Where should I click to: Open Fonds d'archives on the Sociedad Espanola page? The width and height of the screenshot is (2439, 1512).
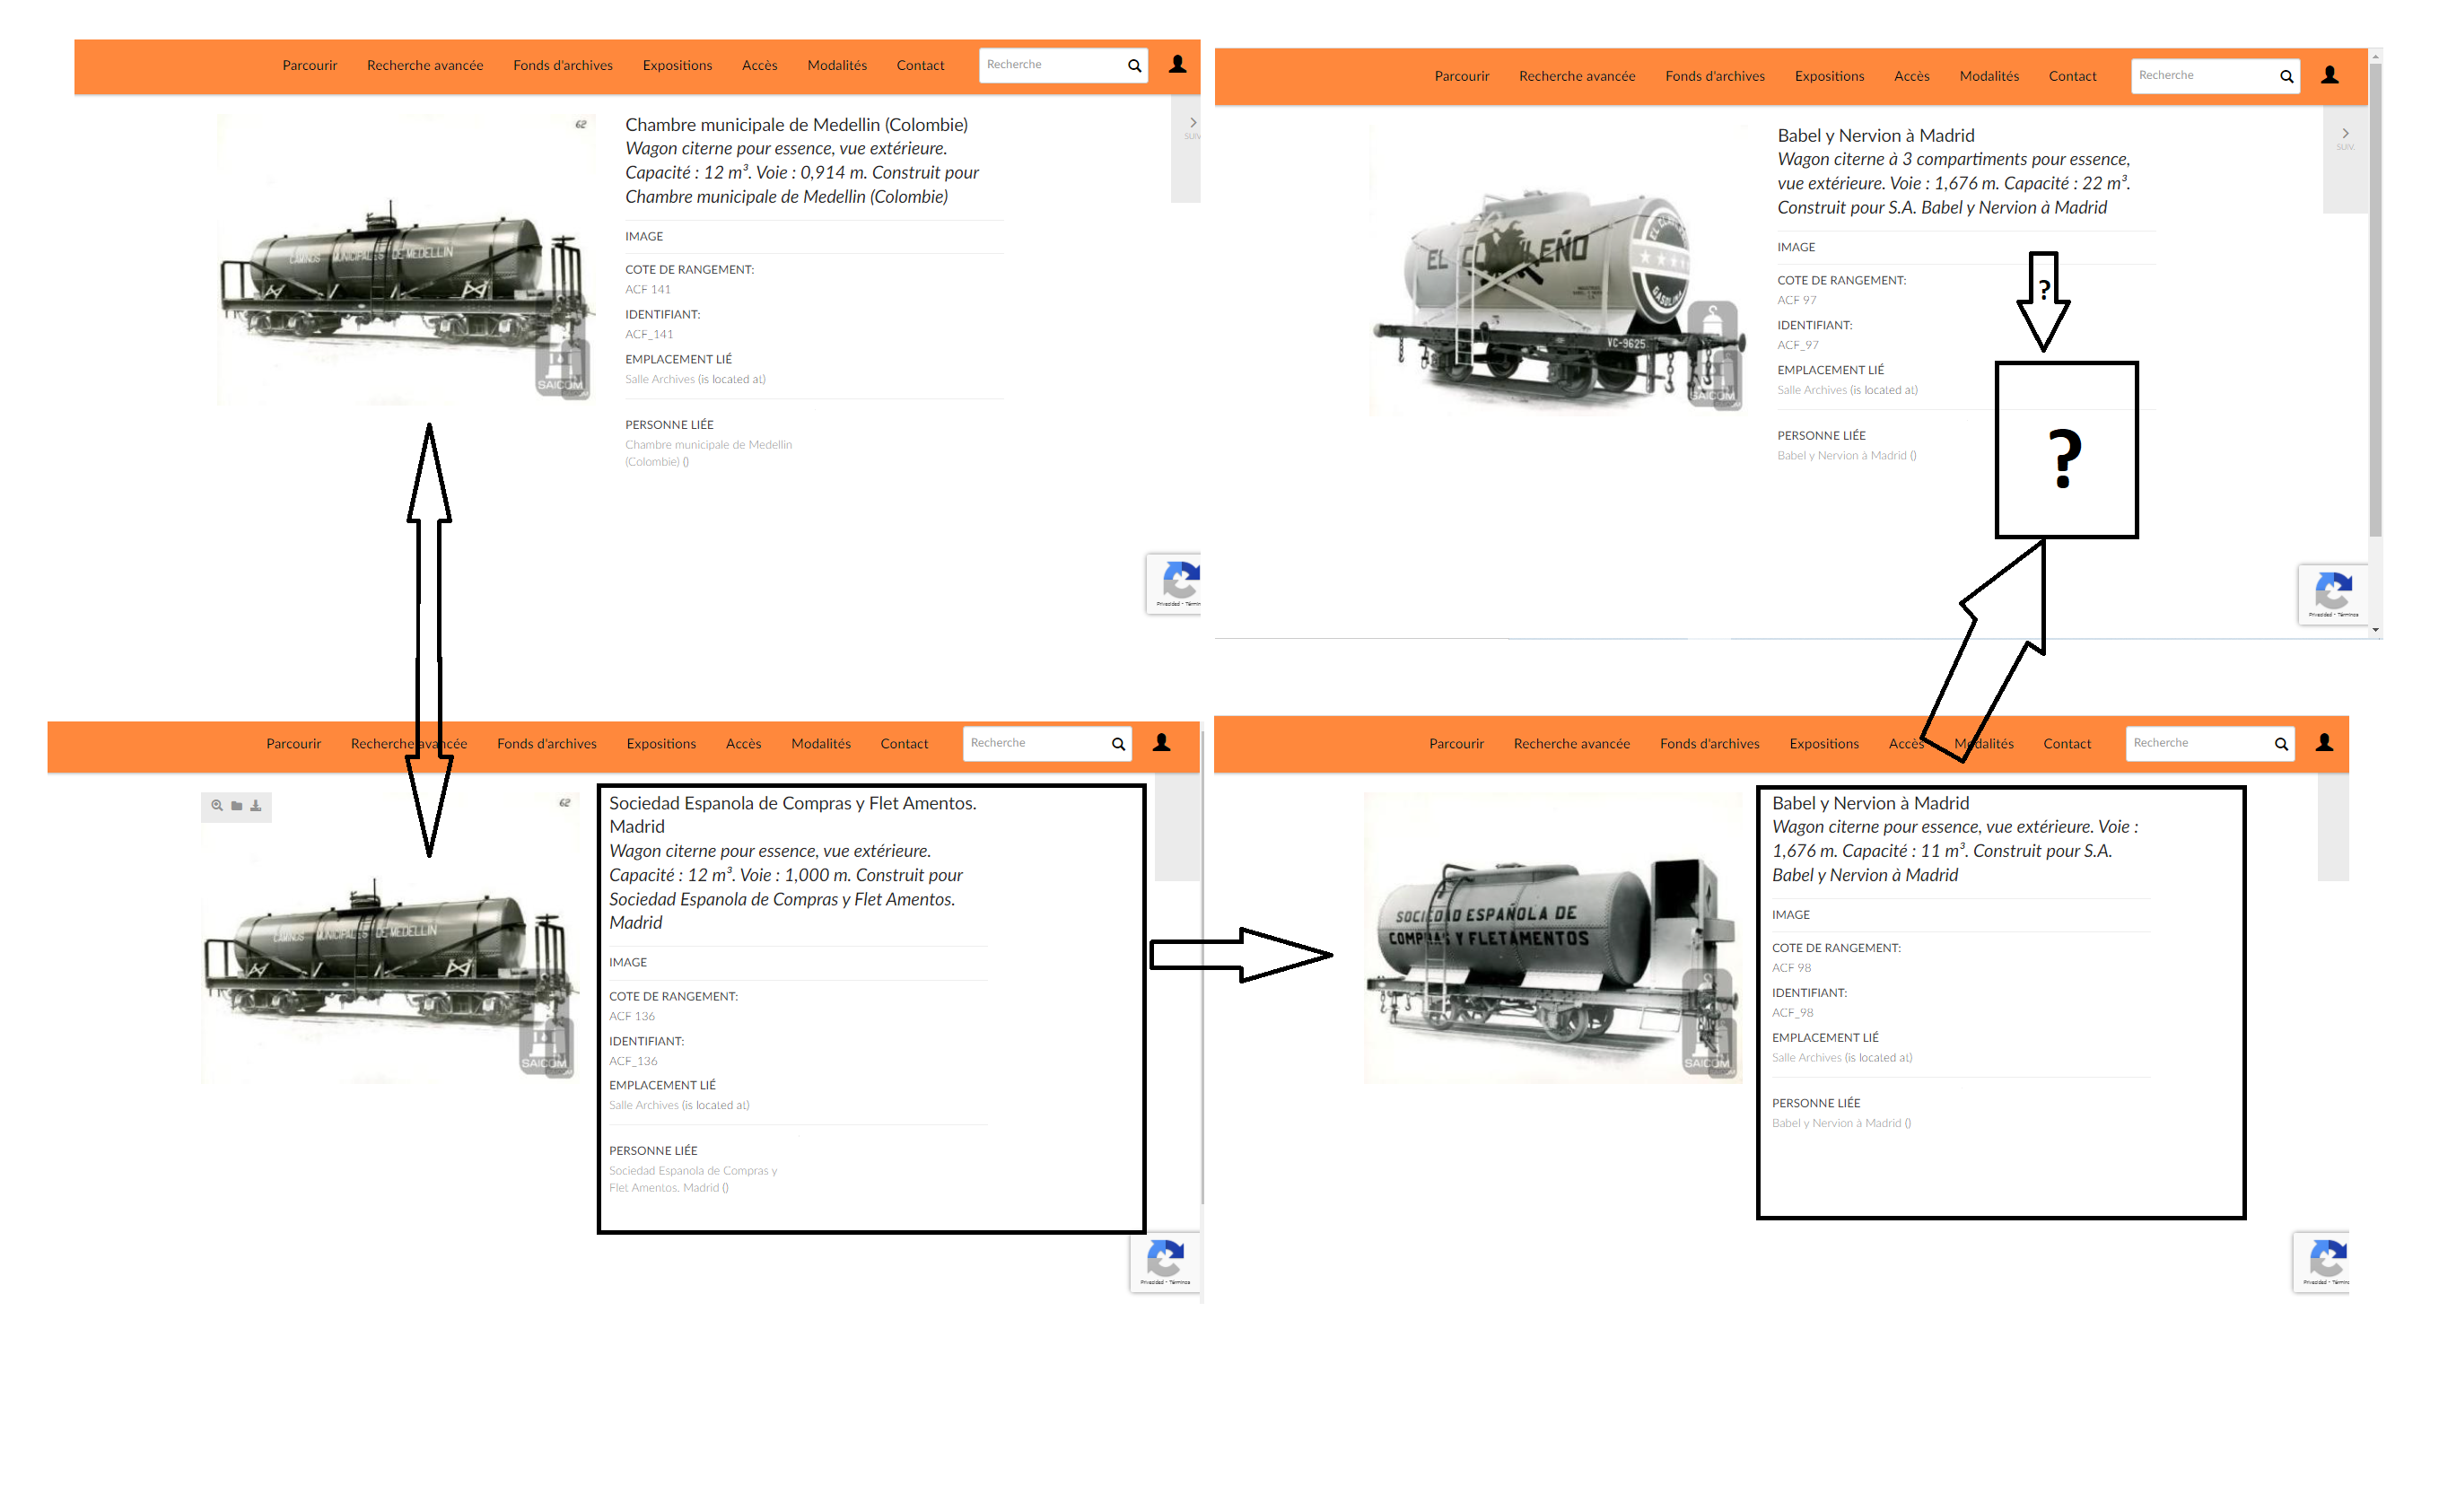[x=547, y=745]
